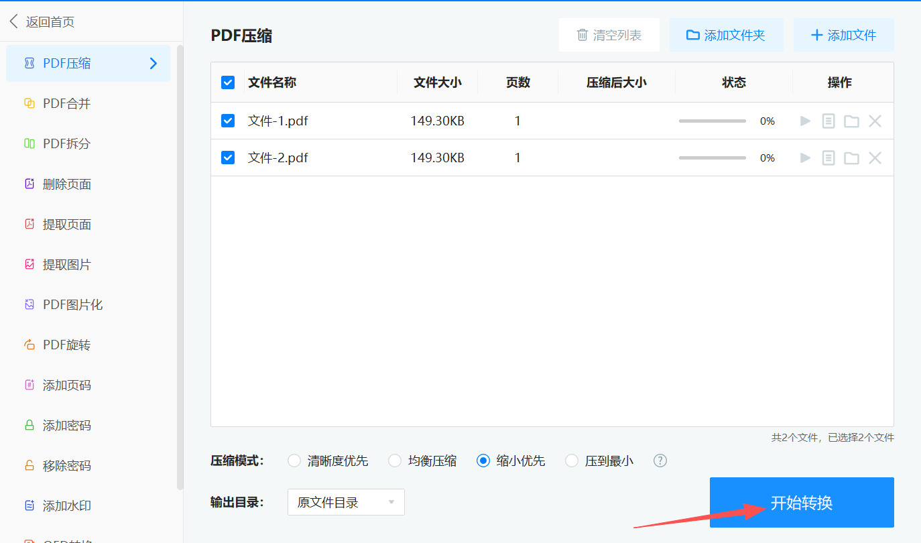
Task: Click the page count of 文件-2.pdf
Action: 518,158
